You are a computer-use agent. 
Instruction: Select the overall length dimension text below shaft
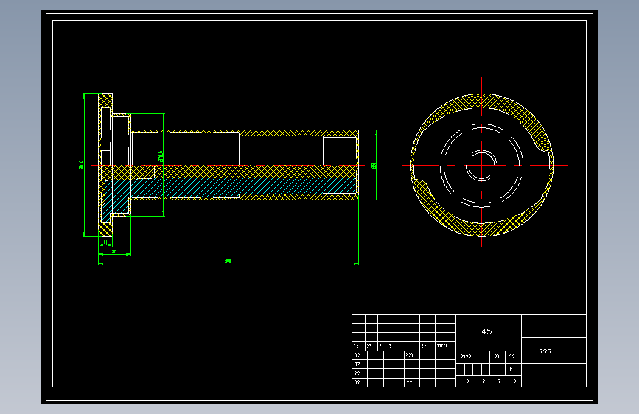coord(228,261)
